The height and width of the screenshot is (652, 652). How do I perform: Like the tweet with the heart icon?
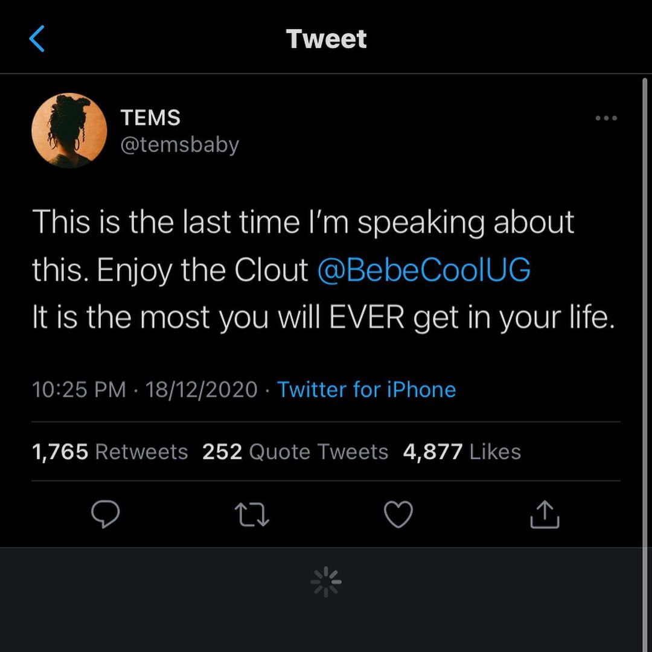click(398, 515)
